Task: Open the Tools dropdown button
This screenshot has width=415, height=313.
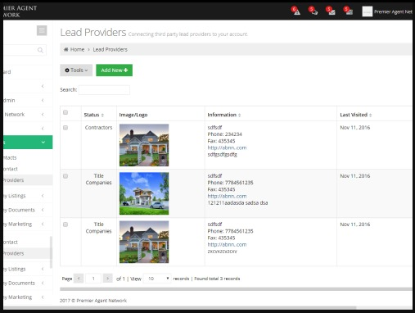Action: point(76,70)
